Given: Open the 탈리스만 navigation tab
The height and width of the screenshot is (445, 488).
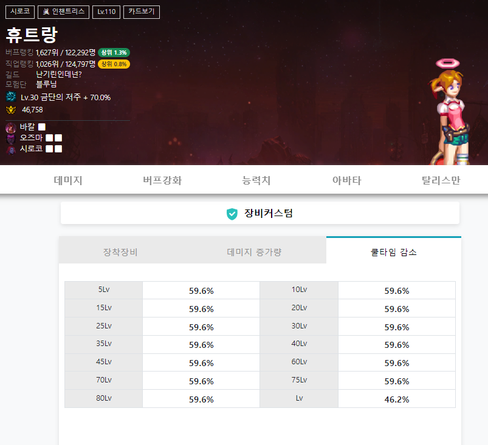Looking at the screenshot, I should click(441, 180).
